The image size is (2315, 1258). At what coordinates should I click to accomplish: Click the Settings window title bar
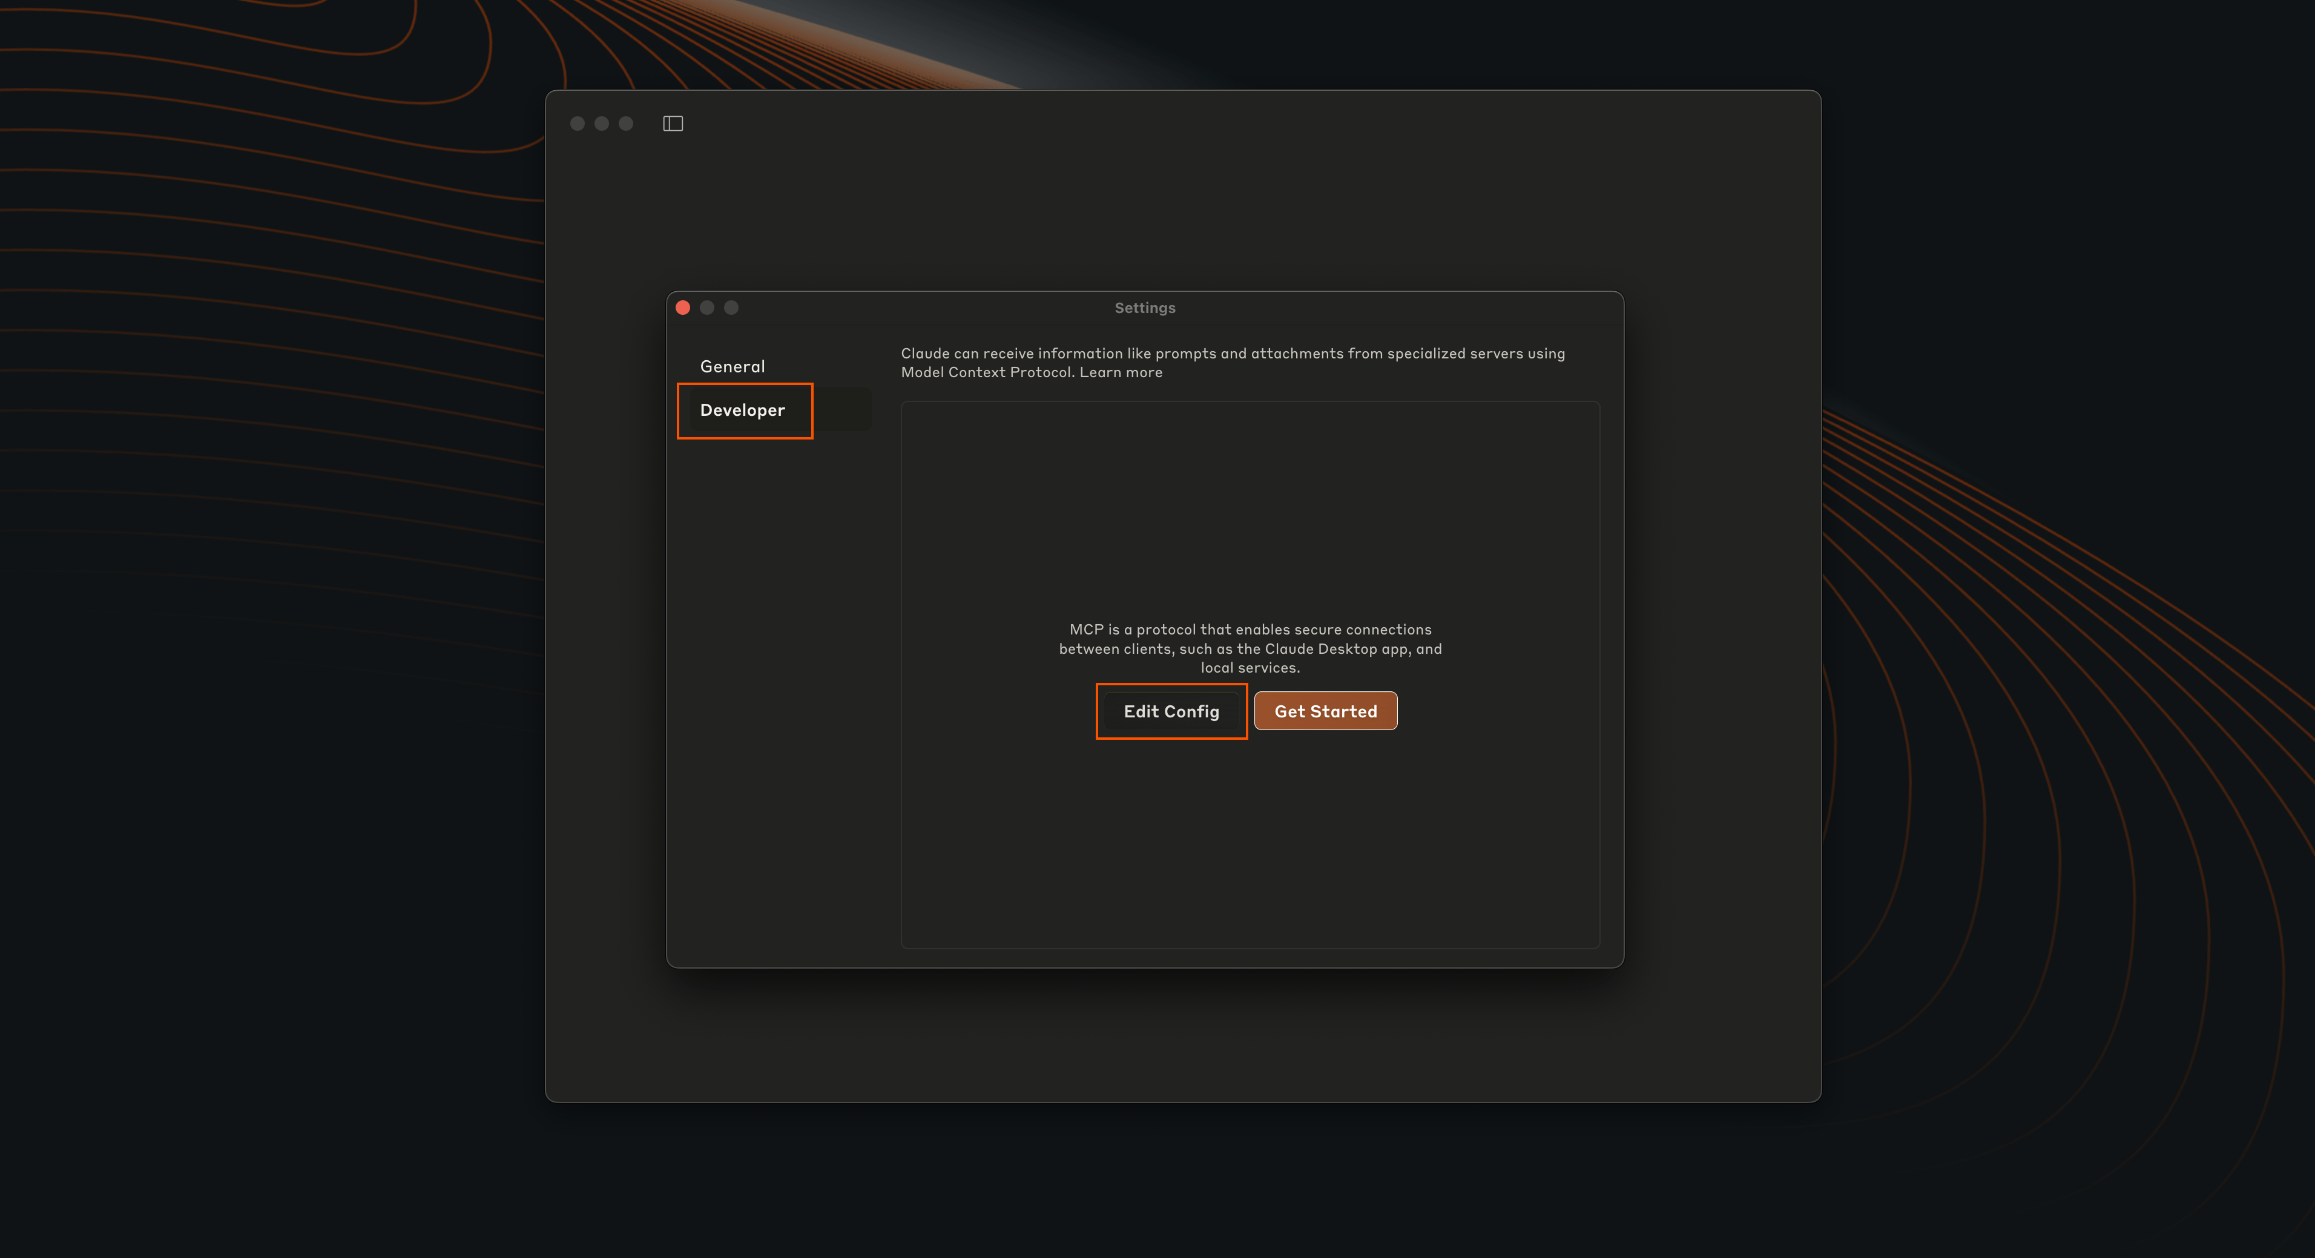point(989,308)
